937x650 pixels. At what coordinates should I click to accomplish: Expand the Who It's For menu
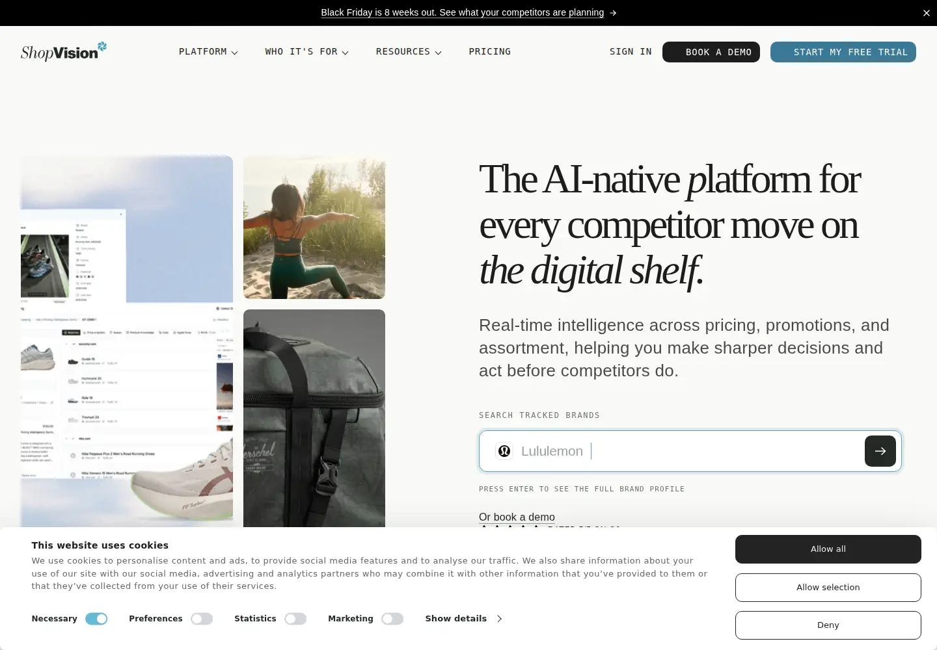[x=307, y=52]
